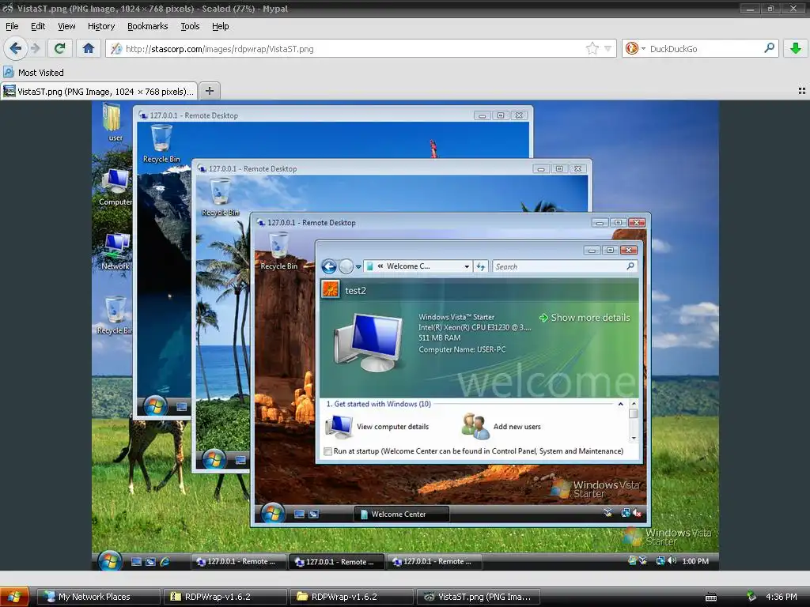Click the 4:36 PM system clock
Screen dimensions: 810x607
782,597
